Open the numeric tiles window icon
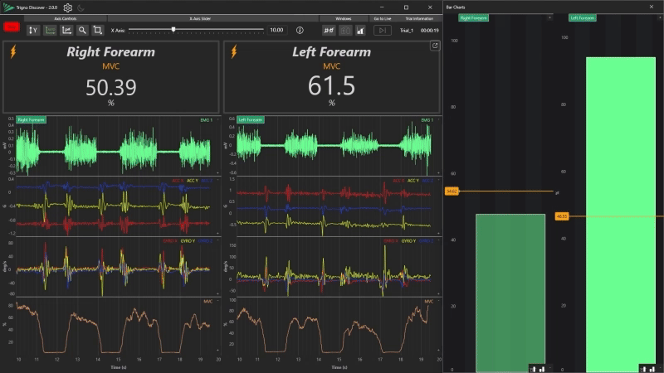This screenshot has height=373, width=664. click(329, 30)
